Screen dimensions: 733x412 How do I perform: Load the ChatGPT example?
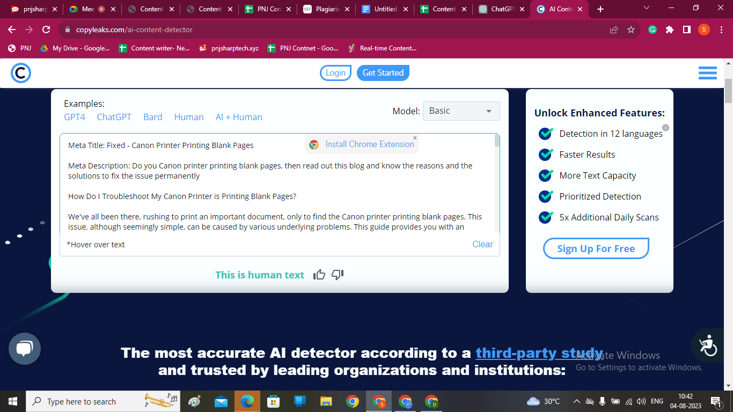(114, 117)
